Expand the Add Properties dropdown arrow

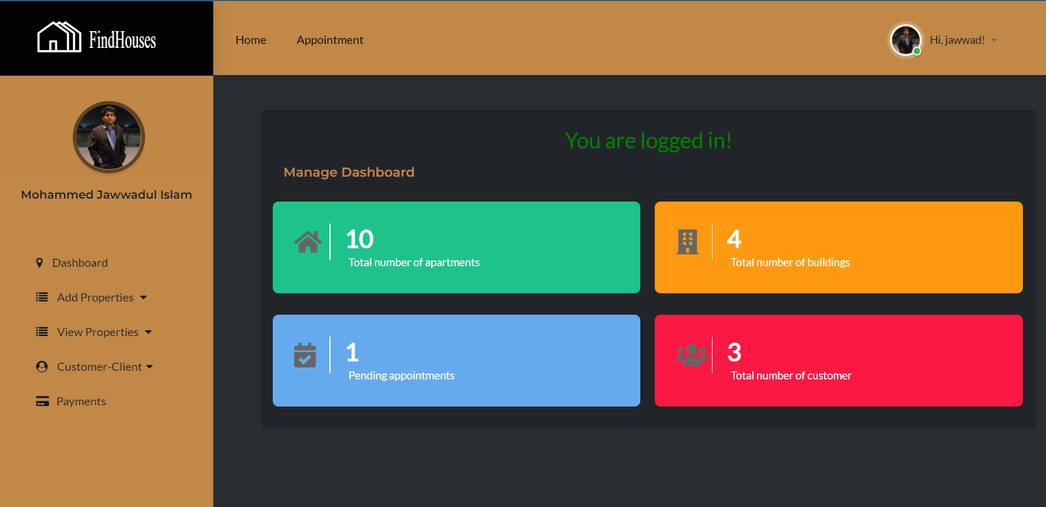(x=144, y=298)
